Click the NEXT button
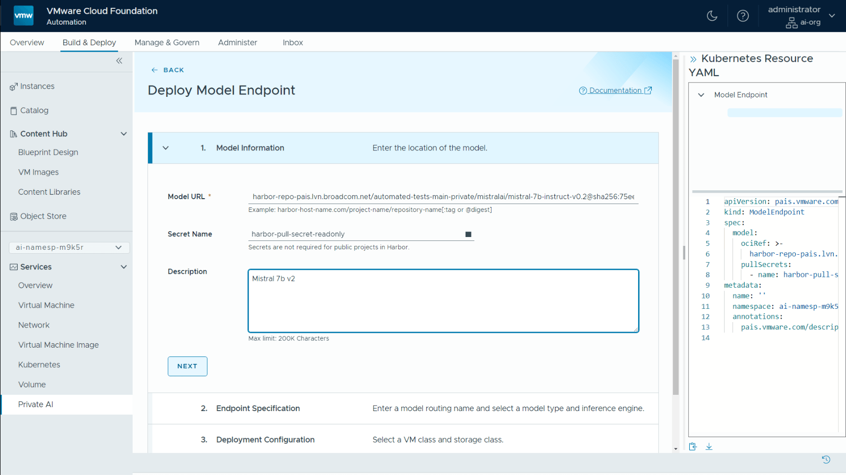 [x=187, y=366]
